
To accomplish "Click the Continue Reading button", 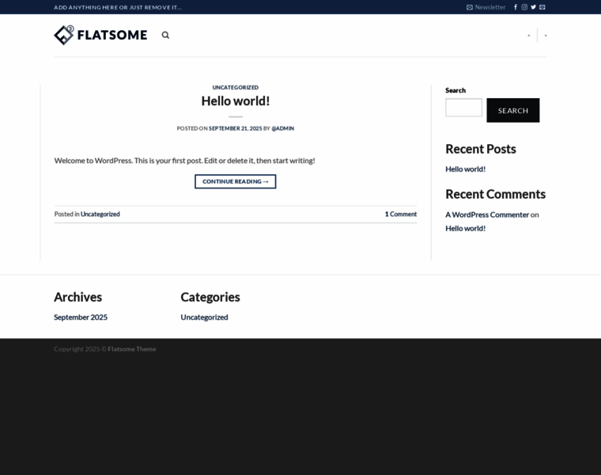I will coord(235,181).
